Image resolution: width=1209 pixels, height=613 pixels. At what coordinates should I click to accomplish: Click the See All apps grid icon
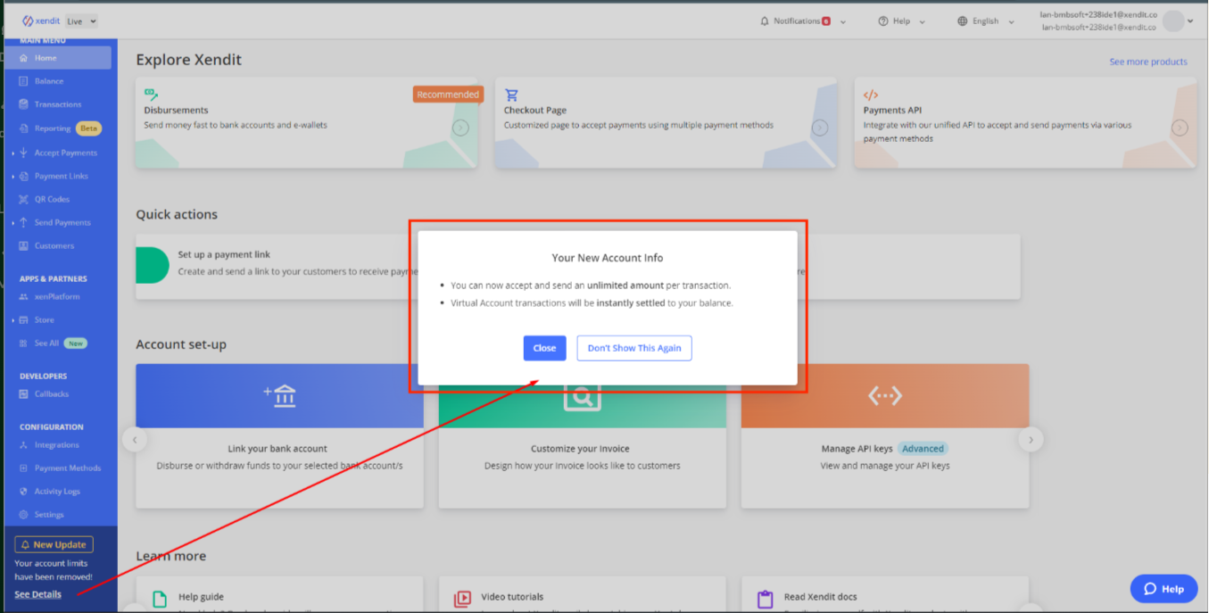coord(23,343)
